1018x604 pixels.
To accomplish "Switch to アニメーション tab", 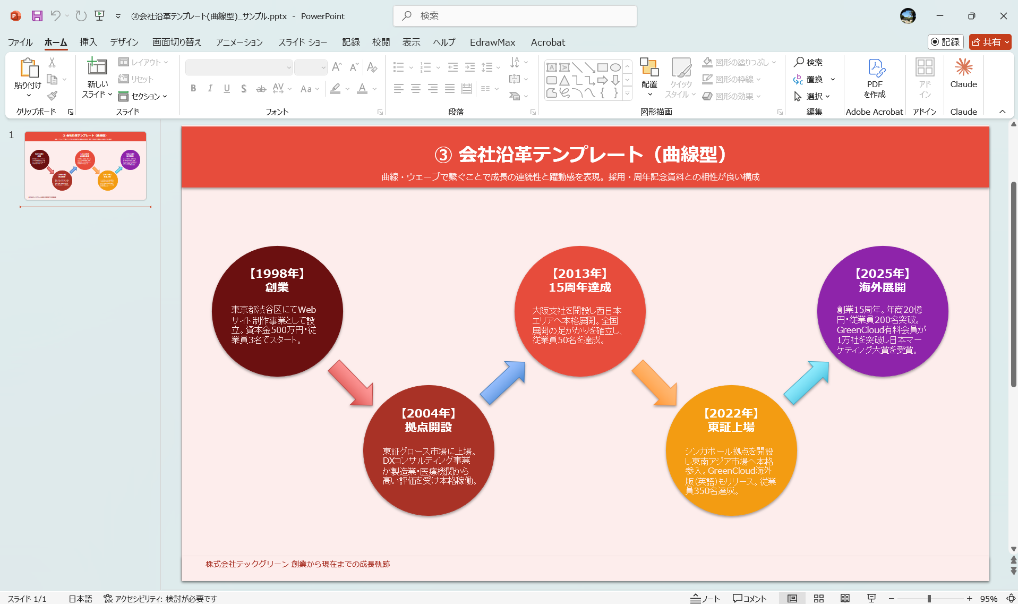I will 239,42.
